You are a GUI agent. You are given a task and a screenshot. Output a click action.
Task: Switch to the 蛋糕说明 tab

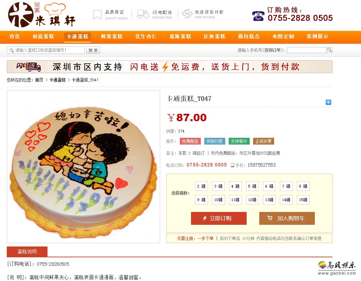[x=27, y=252]
